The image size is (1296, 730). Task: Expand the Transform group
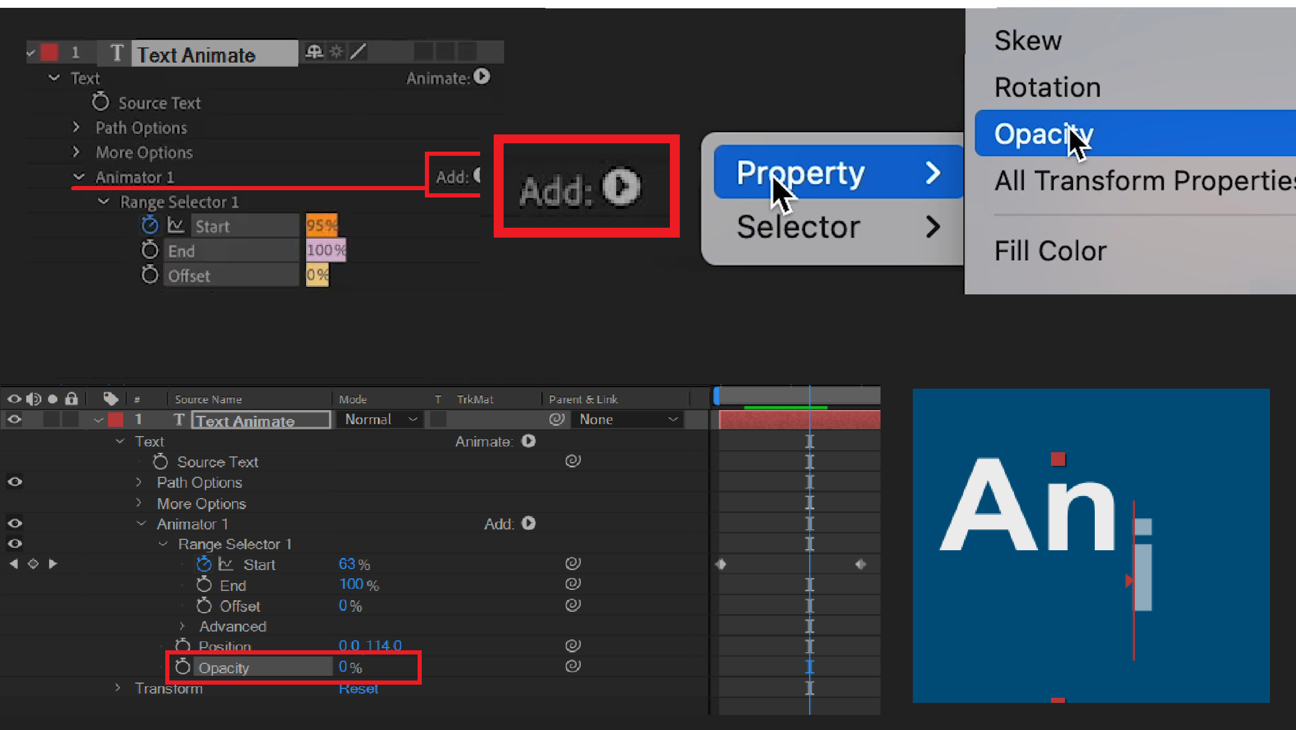pyautogui.click(x=118, y=688)
